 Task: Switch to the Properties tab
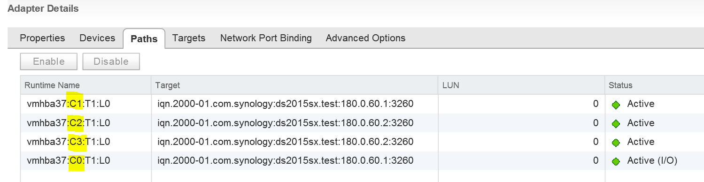click(x=42, y=38)
